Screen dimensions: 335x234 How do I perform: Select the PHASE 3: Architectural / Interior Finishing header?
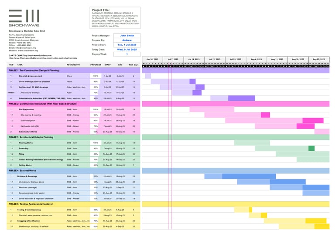click(73, 137)
